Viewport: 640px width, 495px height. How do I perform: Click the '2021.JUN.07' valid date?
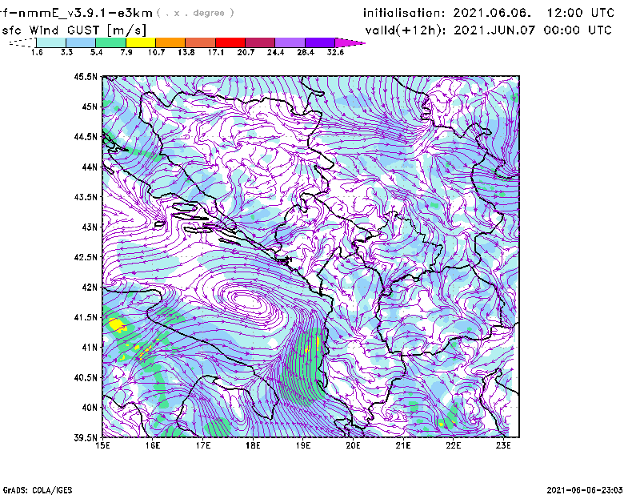(494, 30)
